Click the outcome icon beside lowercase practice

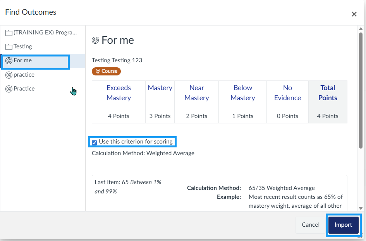[x=9, y=75]
